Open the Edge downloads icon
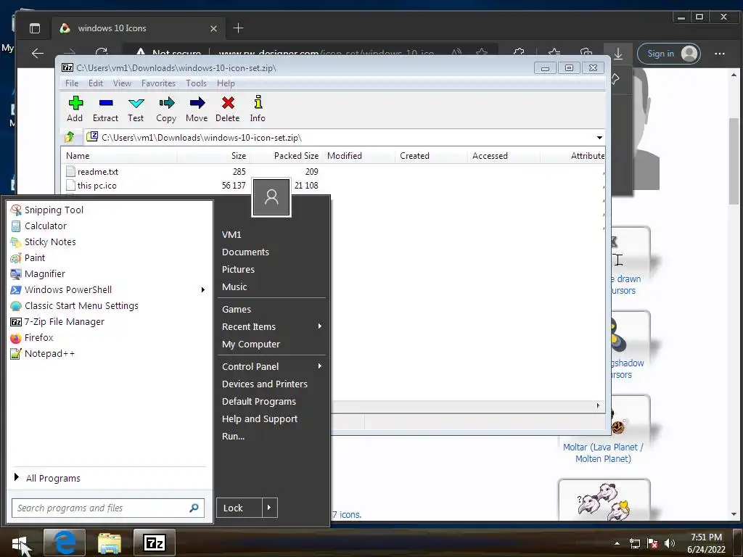This screenshot has height=557, width=743. coord(618,54)
